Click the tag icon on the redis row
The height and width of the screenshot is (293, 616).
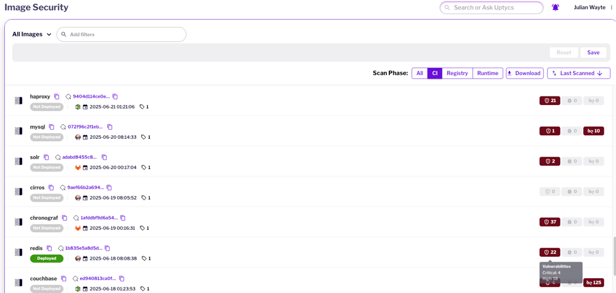[x=144, y=259]
